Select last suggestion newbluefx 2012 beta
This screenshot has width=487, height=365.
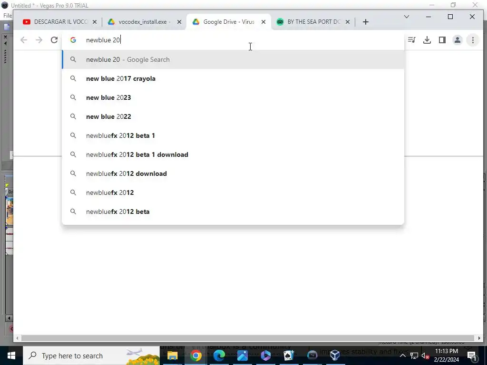233,211
